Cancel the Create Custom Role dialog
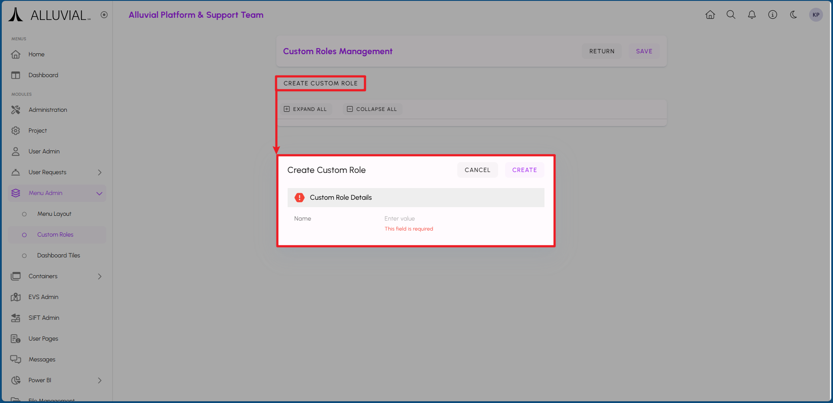 477,170
